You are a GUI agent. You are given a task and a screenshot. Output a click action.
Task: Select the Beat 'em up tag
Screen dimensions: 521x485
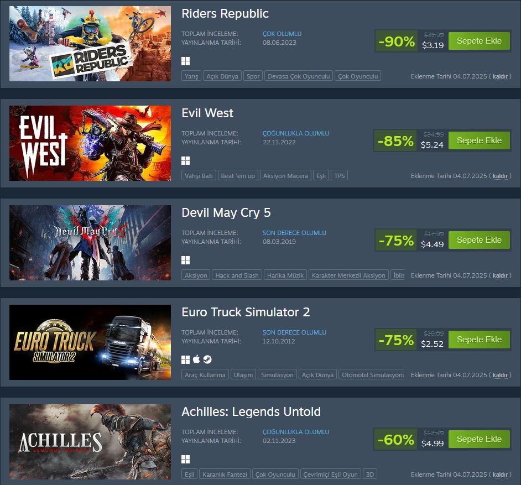238,176
